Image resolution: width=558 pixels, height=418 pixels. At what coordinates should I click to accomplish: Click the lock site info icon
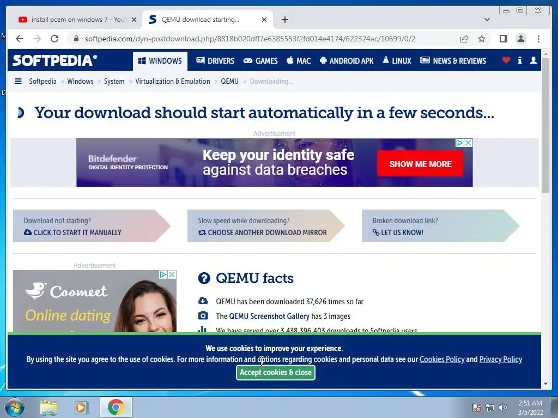pos(76,39)
